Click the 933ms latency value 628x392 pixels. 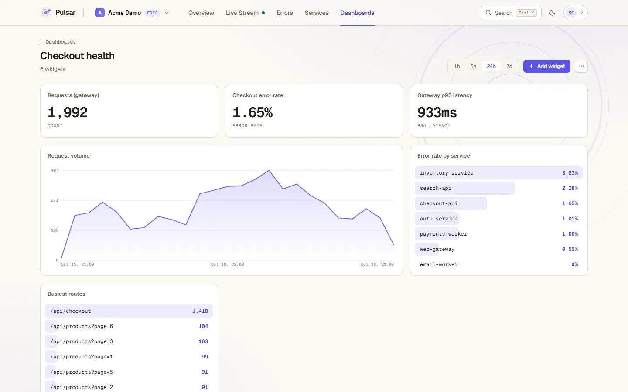point(437,112)
